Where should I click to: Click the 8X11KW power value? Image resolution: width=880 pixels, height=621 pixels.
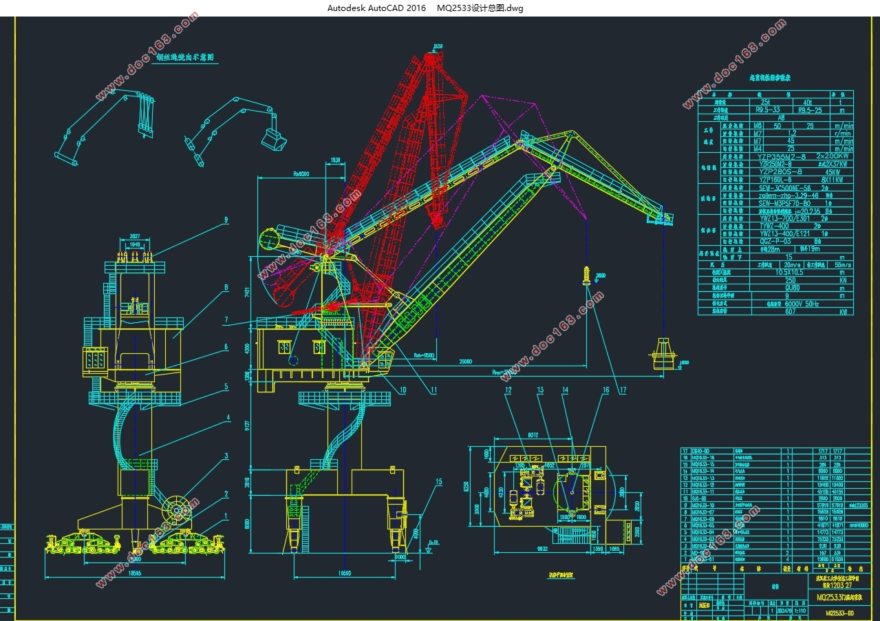tap(832, 180)
